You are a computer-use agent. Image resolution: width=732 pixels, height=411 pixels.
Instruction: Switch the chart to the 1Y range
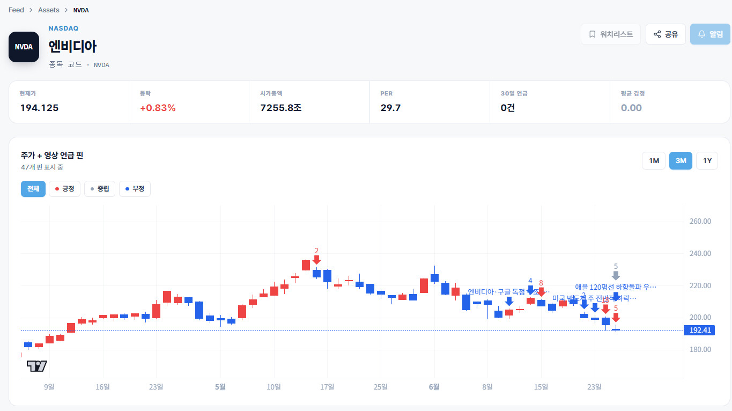(707, 161)
